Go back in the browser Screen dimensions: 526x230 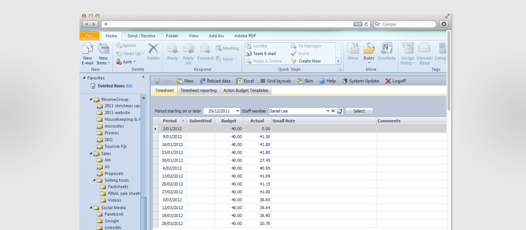click(86, 24)
